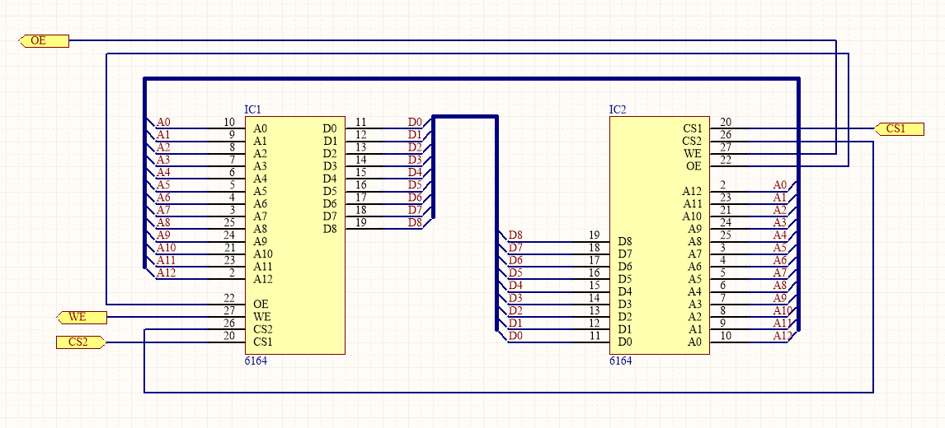Click the 6164 comment text below IC2
The height and width of the screenshot is (428, 945).
coord(621,361)
